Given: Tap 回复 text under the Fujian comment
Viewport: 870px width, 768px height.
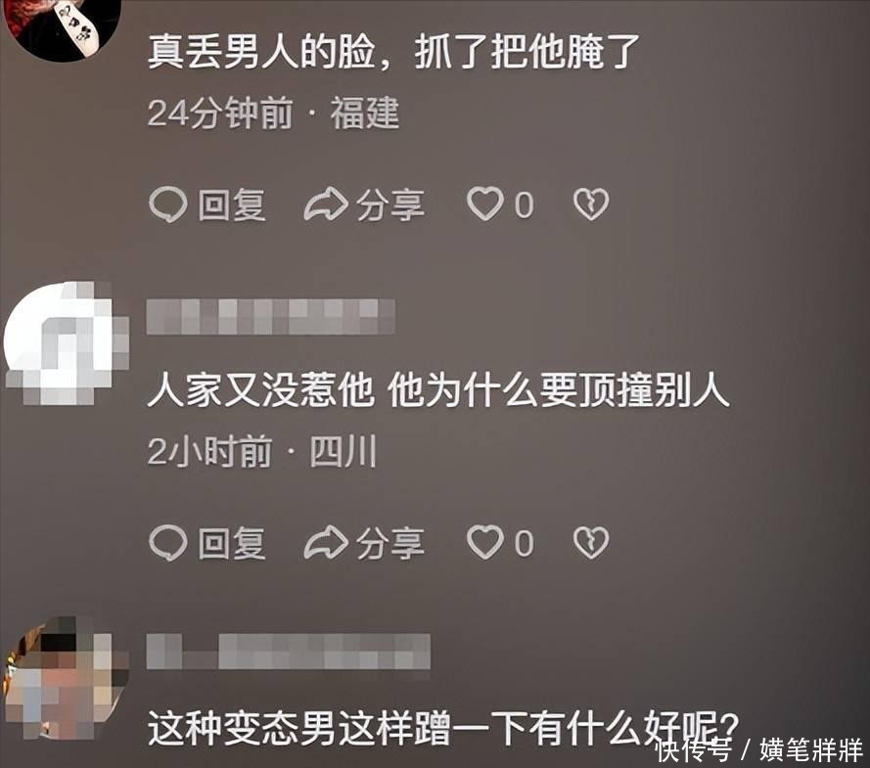Looking at the screenshot, I should pos(232,204).
